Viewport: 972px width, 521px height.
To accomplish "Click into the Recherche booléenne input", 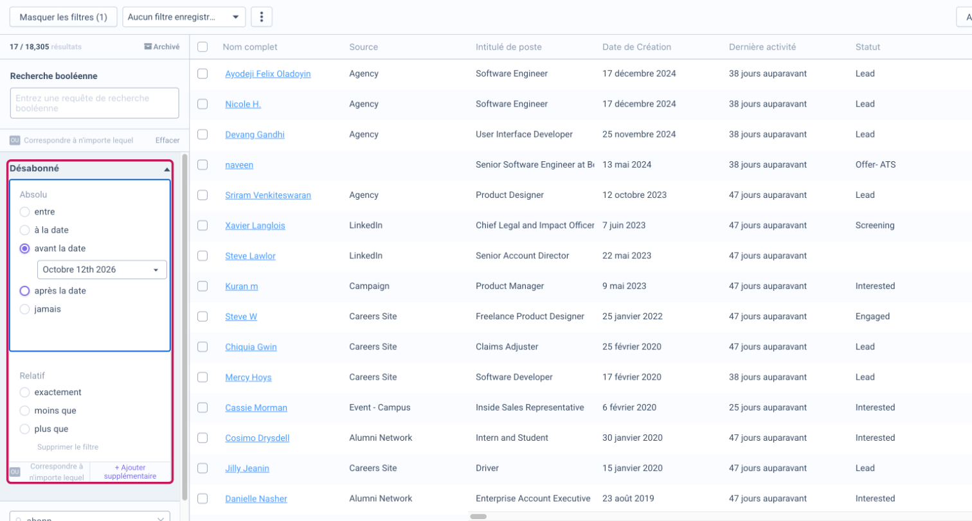I will (x=94, y=103).
